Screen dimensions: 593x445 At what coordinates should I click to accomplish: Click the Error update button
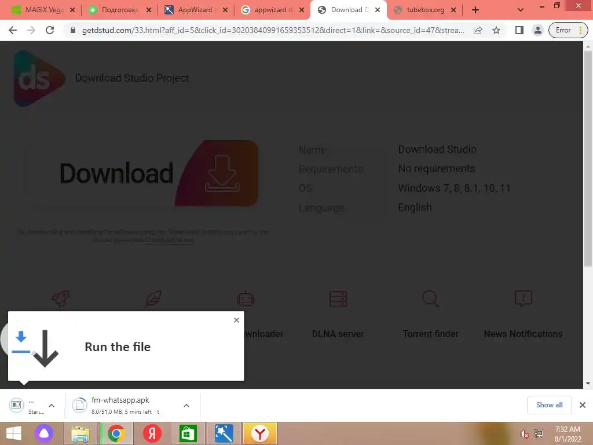click(x=568, y=30)
